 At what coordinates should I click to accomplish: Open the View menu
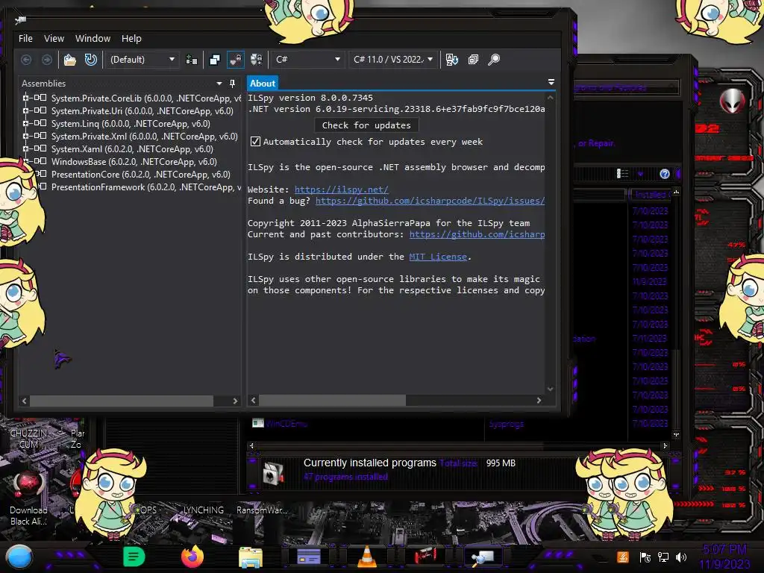[54, 39]
